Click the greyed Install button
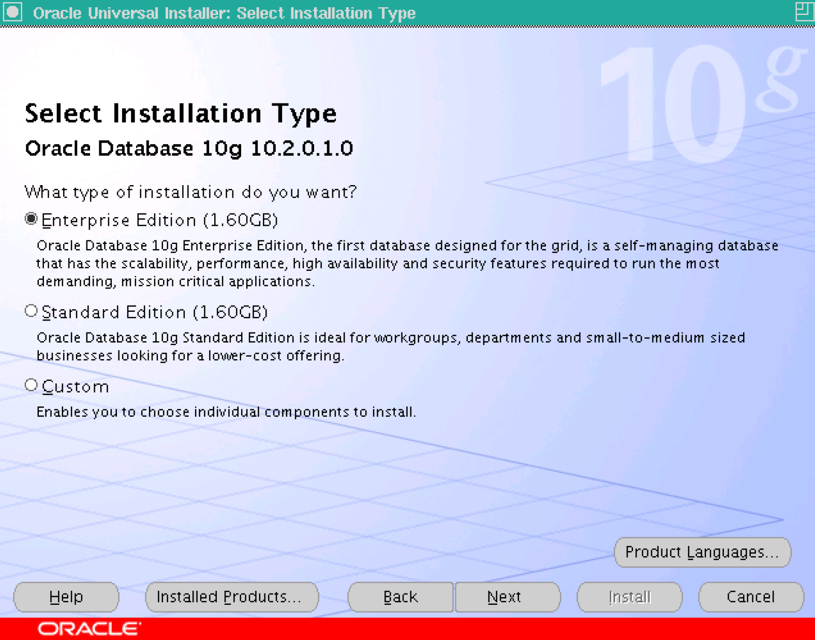Image resolution: width=815 pixels, height=640 pixels. 629,597
